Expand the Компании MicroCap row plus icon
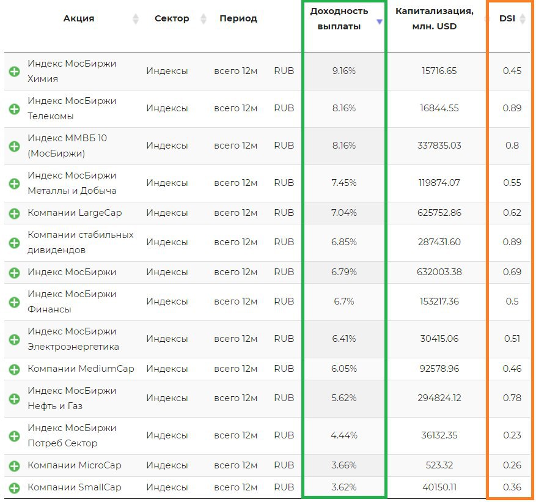 (x=14, y=466)
